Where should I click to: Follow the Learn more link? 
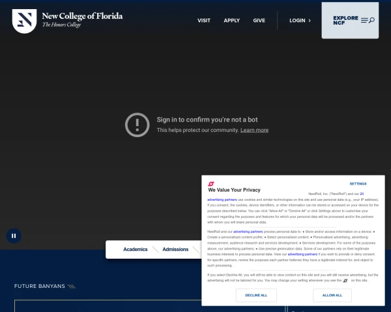(x=254, y=130)
